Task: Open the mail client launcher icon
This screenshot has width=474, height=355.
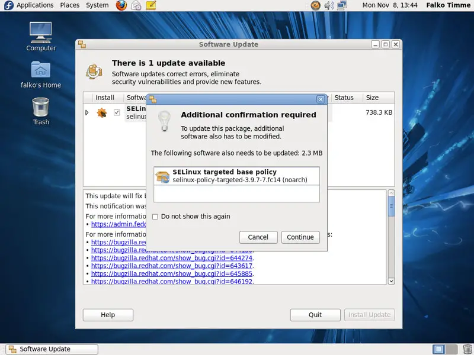Action: 136,5
